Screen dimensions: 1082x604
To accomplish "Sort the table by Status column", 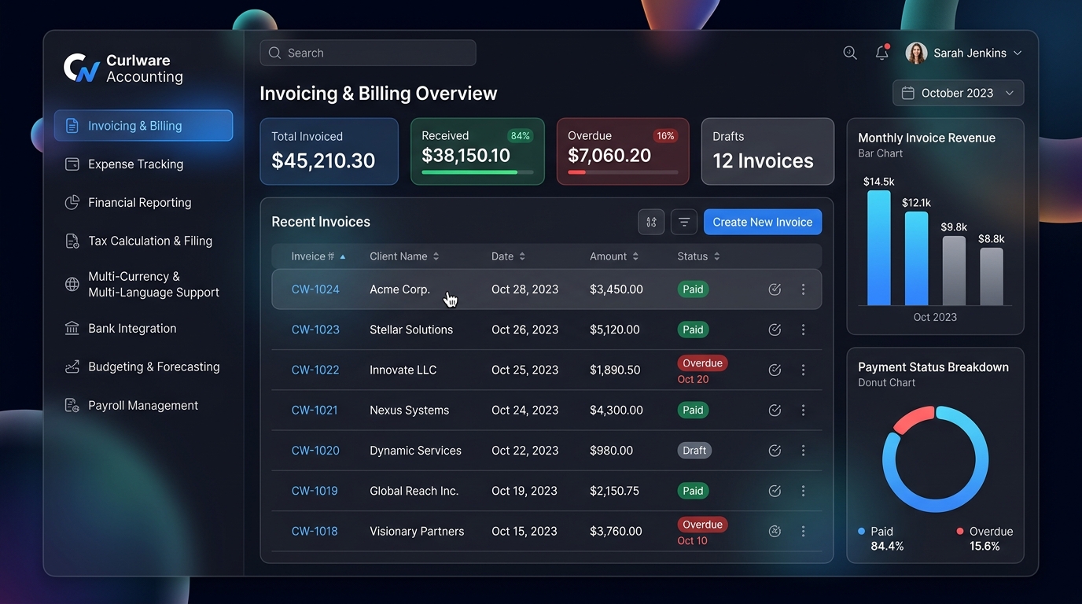I will (x=698, y=256).
